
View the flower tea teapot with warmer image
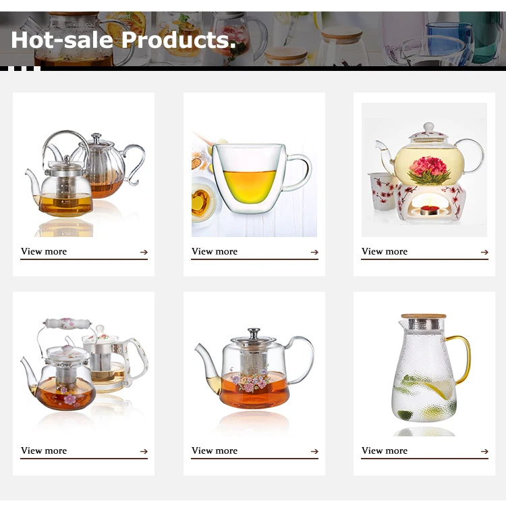pos(424,170)
